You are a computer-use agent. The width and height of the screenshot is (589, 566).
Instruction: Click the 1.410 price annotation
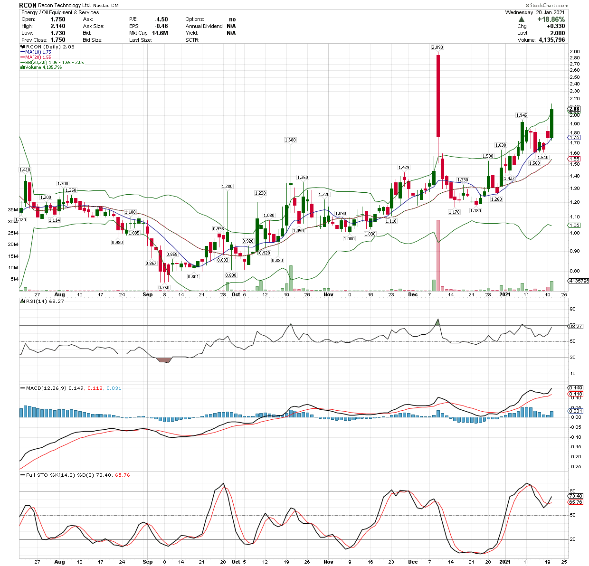tap(25, 170)
